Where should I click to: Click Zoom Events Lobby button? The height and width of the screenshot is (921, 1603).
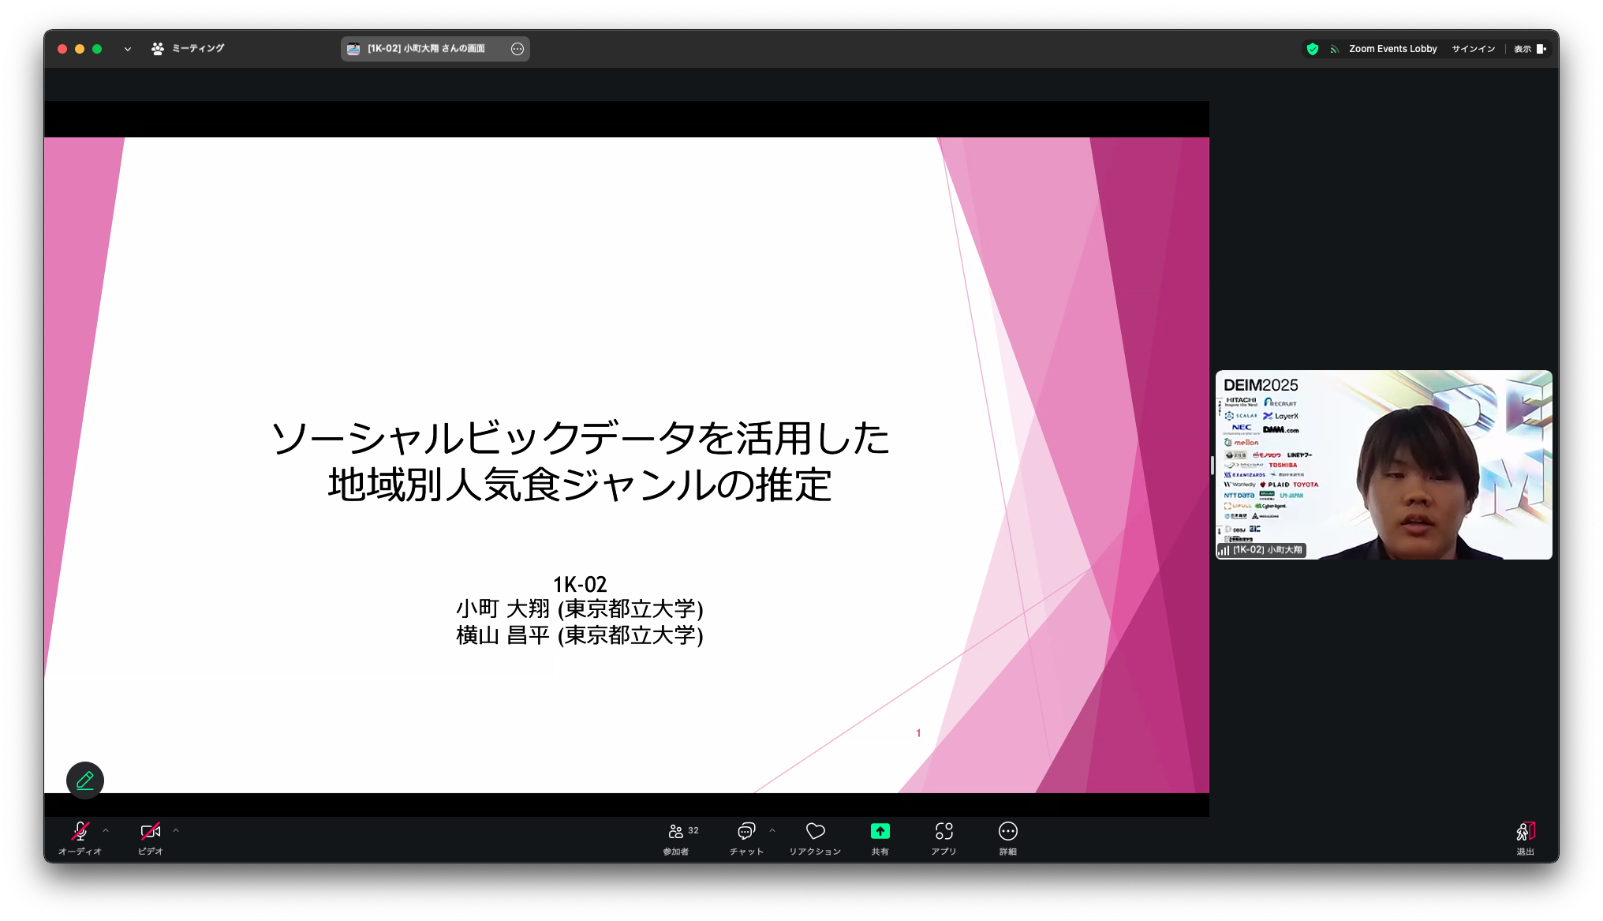[1392, 49]
